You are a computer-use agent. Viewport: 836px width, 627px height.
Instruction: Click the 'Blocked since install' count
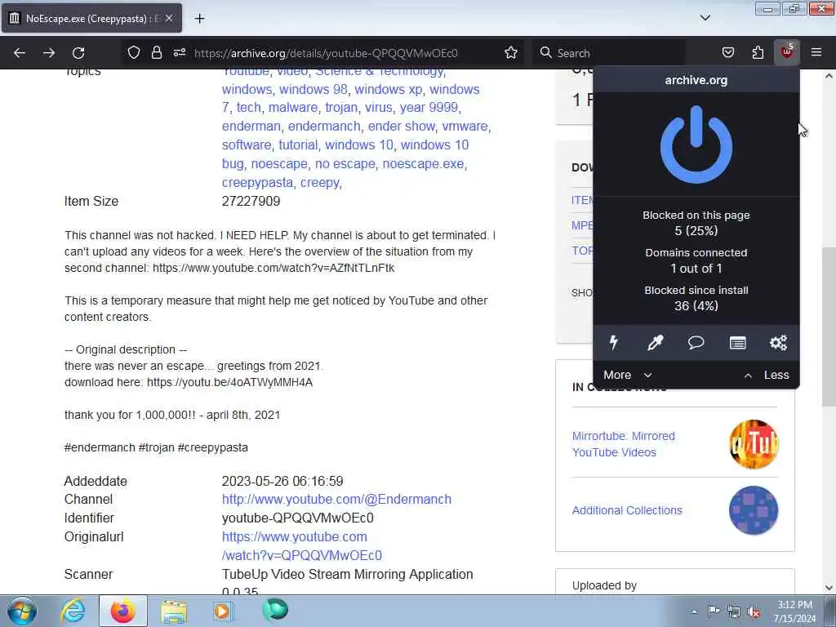coord(696,305)
